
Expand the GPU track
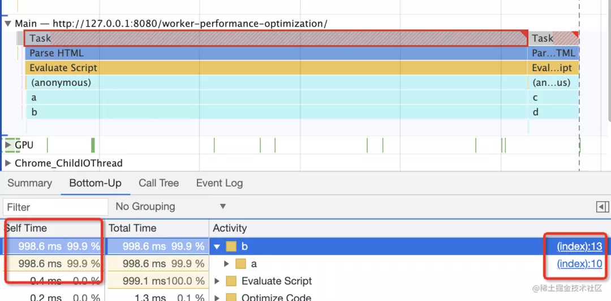click(8, 145)
